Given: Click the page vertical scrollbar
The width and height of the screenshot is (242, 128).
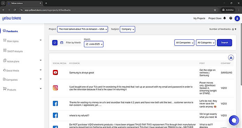Looking at the screenshot, I should click(x=241, y=54).
